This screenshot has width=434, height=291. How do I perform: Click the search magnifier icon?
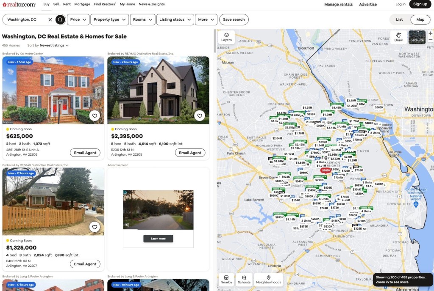click(x=61, y=19)
